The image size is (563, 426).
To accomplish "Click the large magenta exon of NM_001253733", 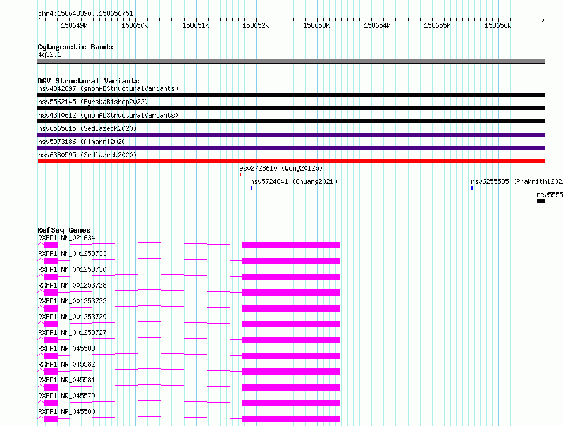I will tap(290, 261).
